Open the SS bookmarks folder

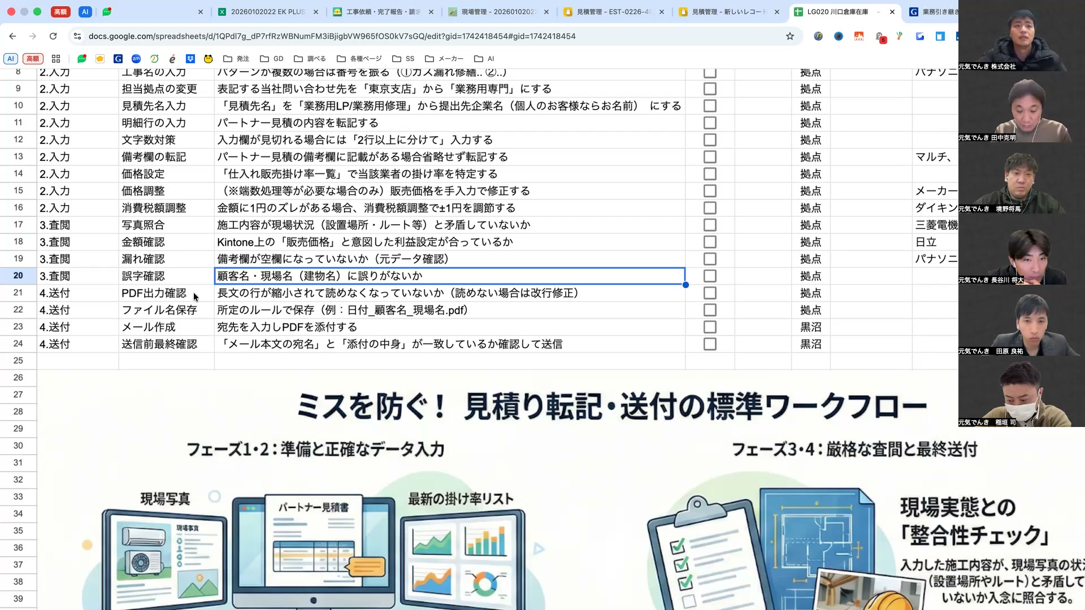(403, 59)
